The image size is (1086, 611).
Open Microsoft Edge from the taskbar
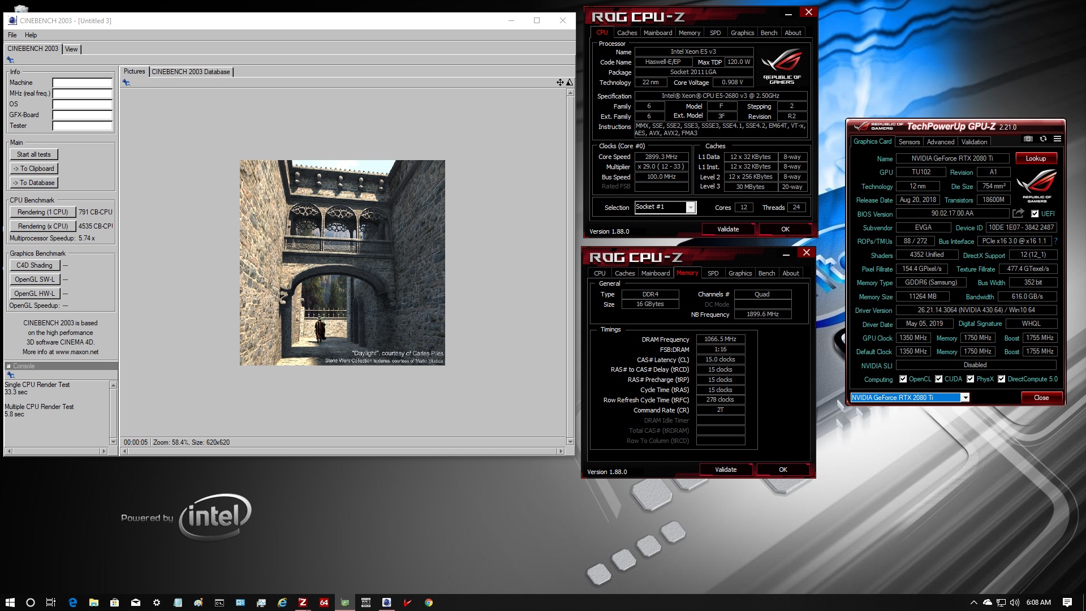72,603
